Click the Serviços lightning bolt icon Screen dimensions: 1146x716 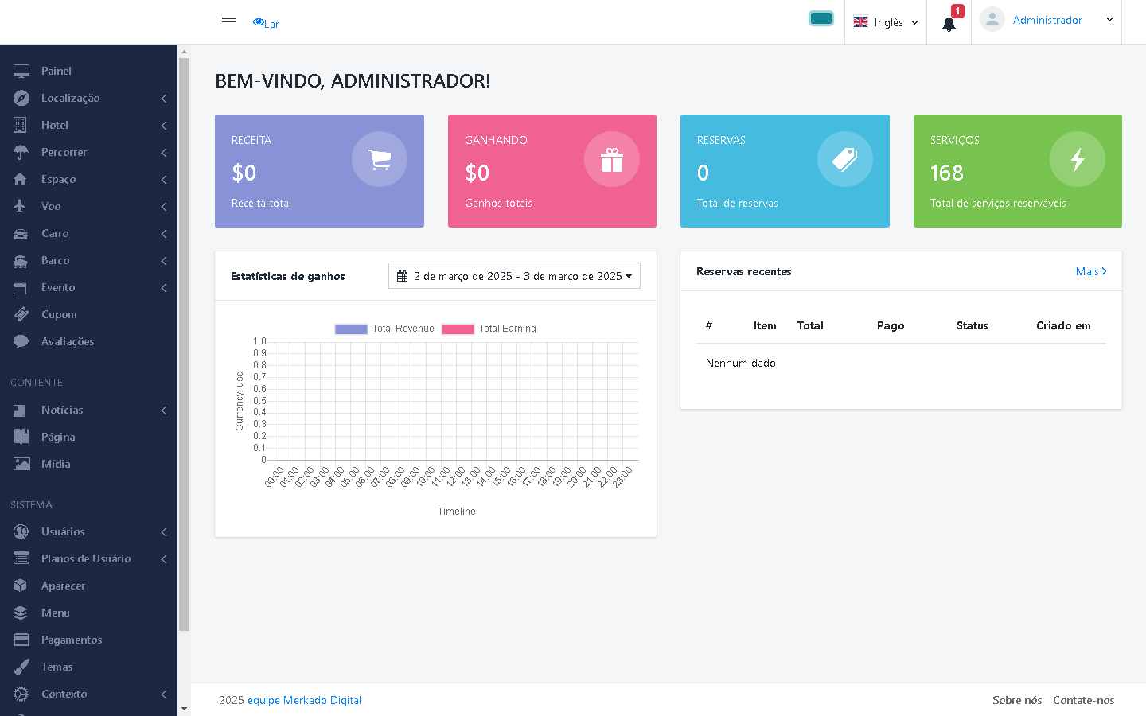point(1078,159)
